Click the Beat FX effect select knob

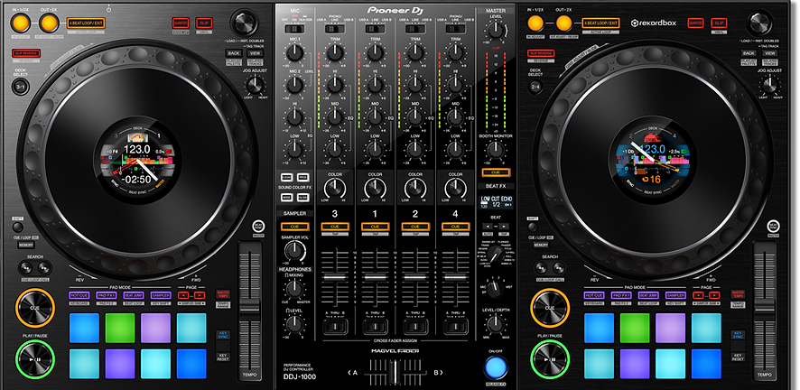[x=494, y=254]
